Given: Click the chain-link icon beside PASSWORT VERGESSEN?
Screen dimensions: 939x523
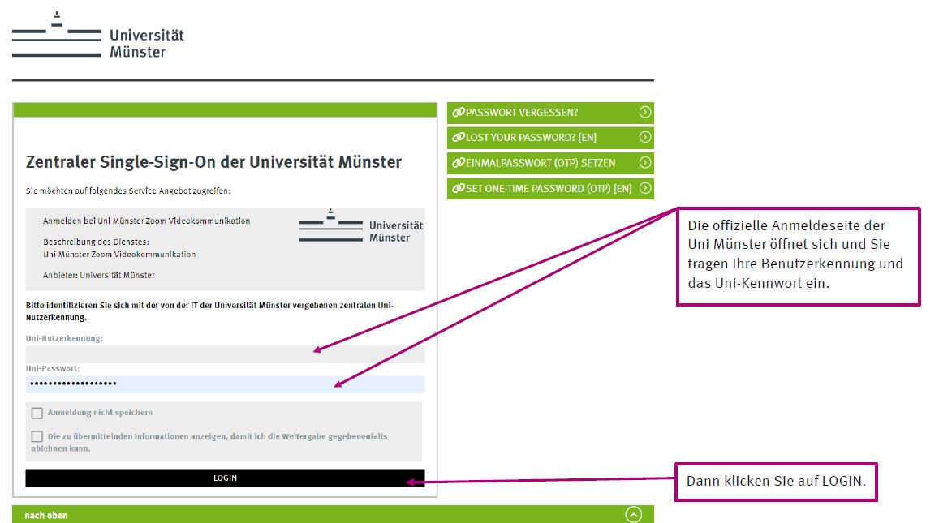Looking at the screenshot, I should (x=459, y=113).
